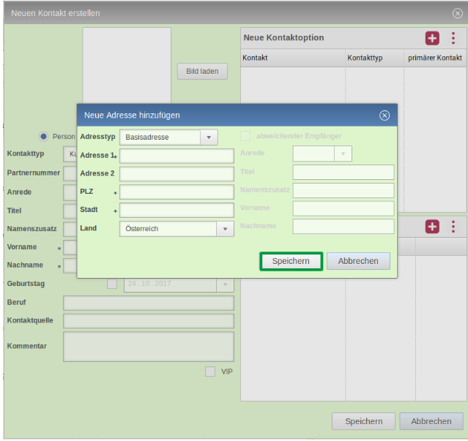
Task: Focus the Adresse 1 text field
Action: 177,156
